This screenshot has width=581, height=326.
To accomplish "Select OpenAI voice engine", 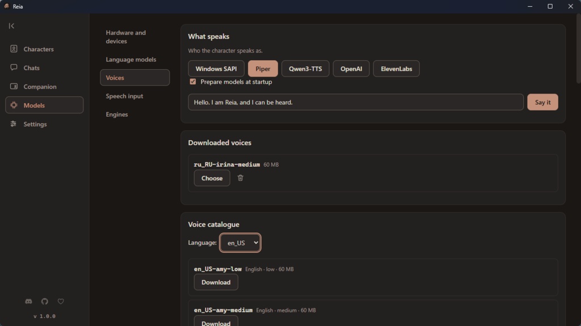I will (x=351, y=69).
